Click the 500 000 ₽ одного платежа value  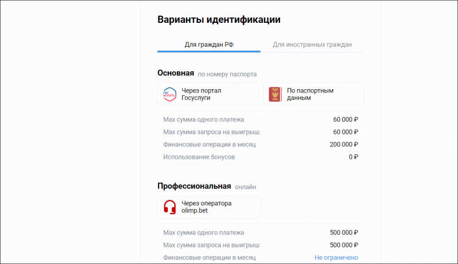pos(344,233)
